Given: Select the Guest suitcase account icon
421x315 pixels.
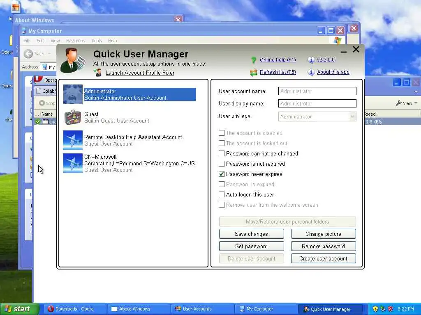Looking at the screenshot, I should tap(73, 117).
